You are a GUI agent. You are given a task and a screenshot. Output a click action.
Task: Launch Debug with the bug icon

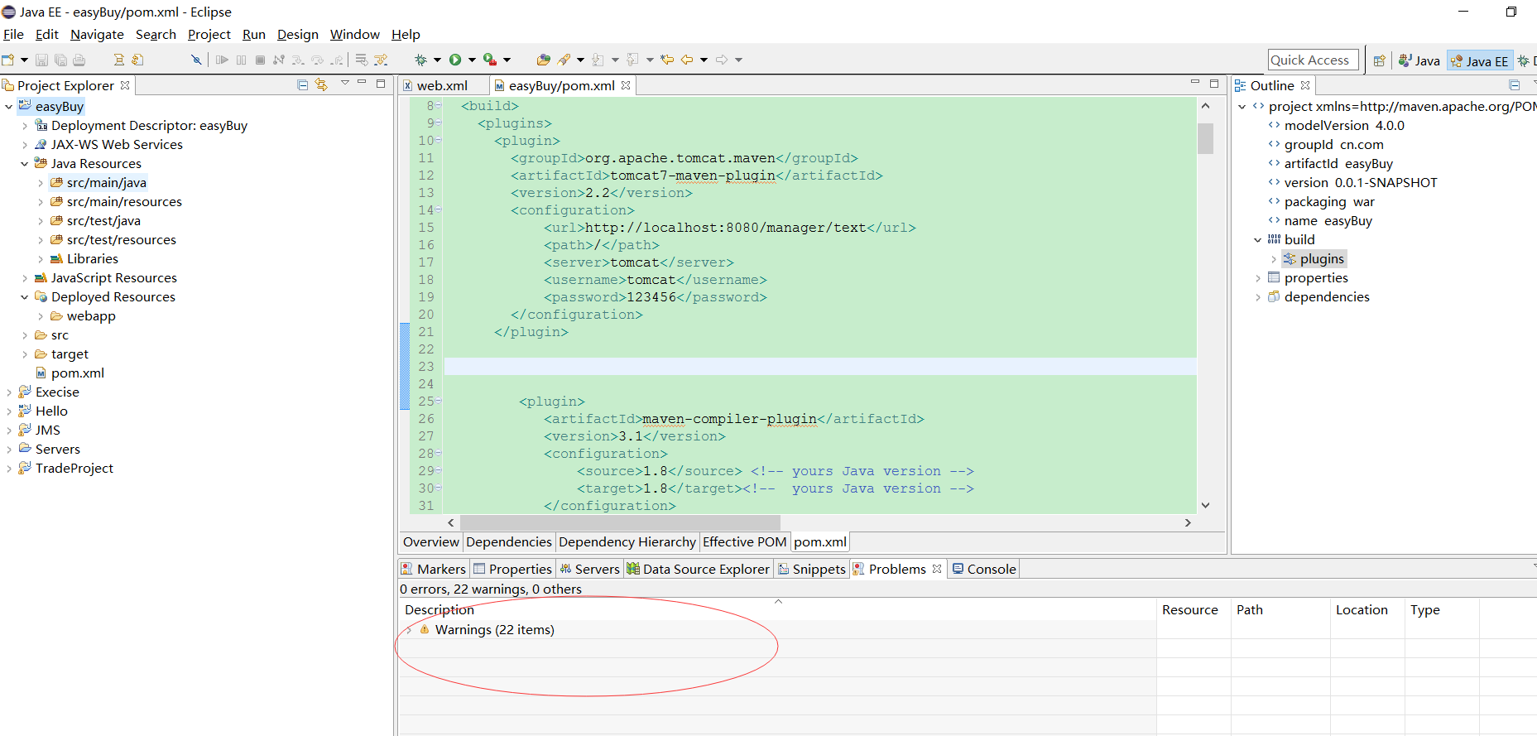[420, 60]
